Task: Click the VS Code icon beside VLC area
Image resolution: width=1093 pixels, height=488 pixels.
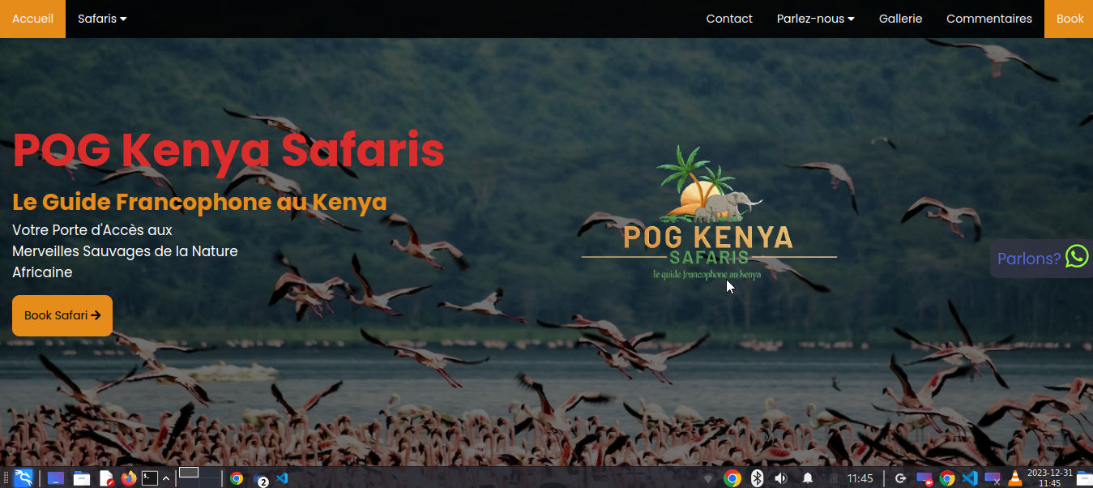Action: click(x=969, y=478)
